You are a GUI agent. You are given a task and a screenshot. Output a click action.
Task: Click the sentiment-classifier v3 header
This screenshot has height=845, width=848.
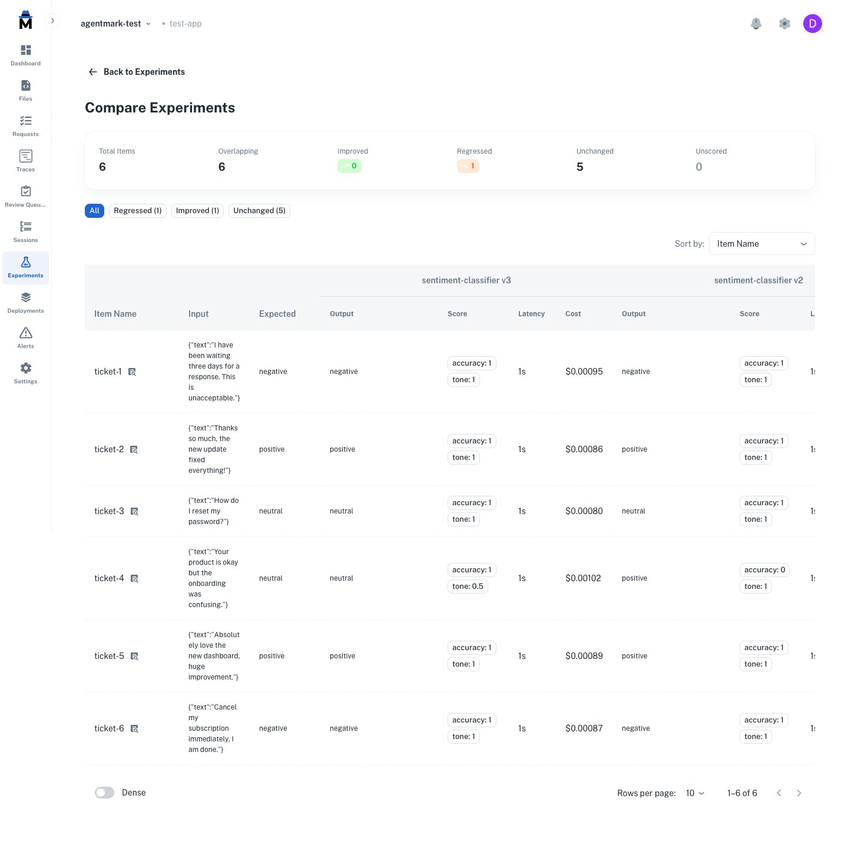(466, 280)
